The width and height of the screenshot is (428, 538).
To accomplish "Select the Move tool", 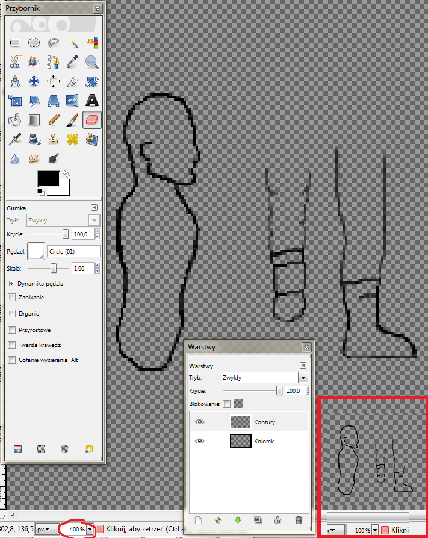I will [34, 81].
